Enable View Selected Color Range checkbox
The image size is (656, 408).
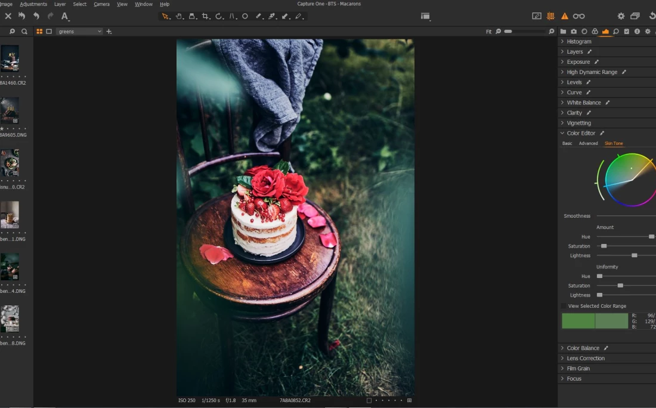point(564,306)
